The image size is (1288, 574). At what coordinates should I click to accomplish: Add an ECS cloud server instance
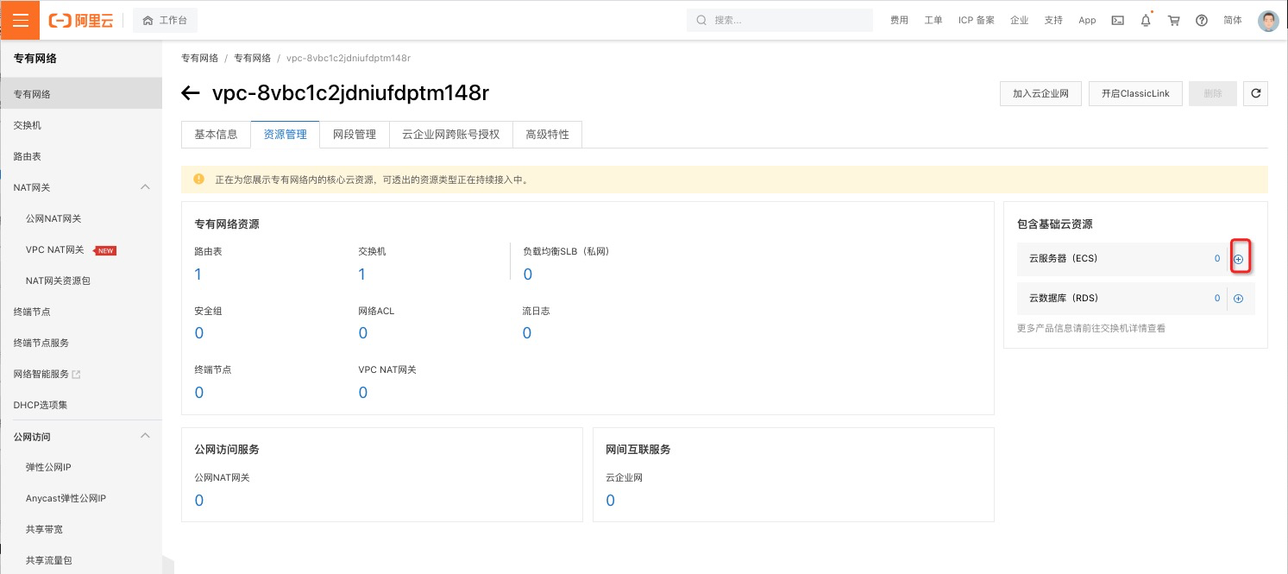coord(1239,258)
